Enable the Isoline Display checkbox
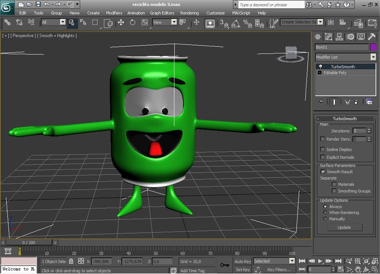Viewport: 380px width, 274px height. (323, 149)
